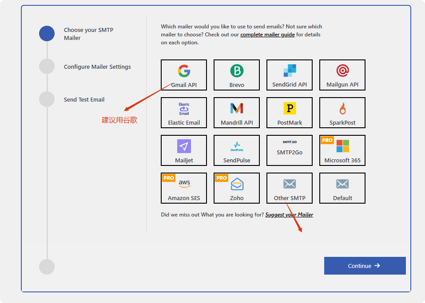Go to Choose your SMTP Mailer step
Screen dimensions: 425x303
click(89, 34)
